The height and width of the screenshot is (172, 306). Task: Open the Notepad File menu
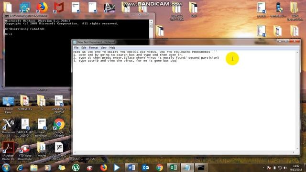point(76,48)
